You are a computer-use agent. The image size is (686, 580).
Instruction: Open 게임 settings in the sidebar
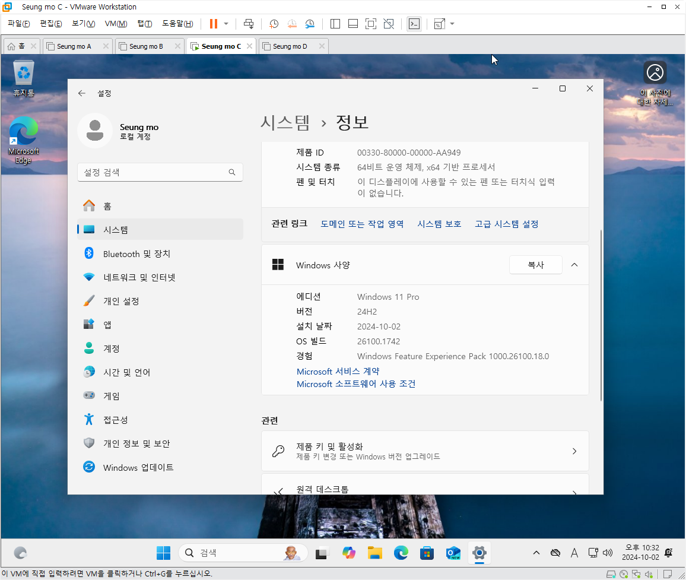tap(160, 396)
